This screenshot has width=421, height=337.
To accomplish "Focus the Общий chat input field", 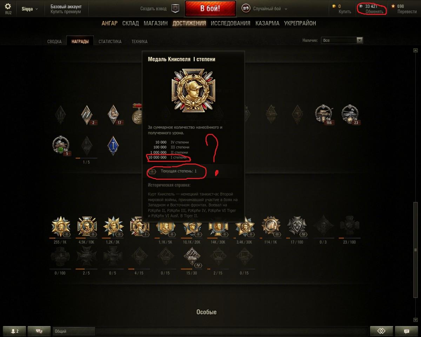I will coord(74,331).
